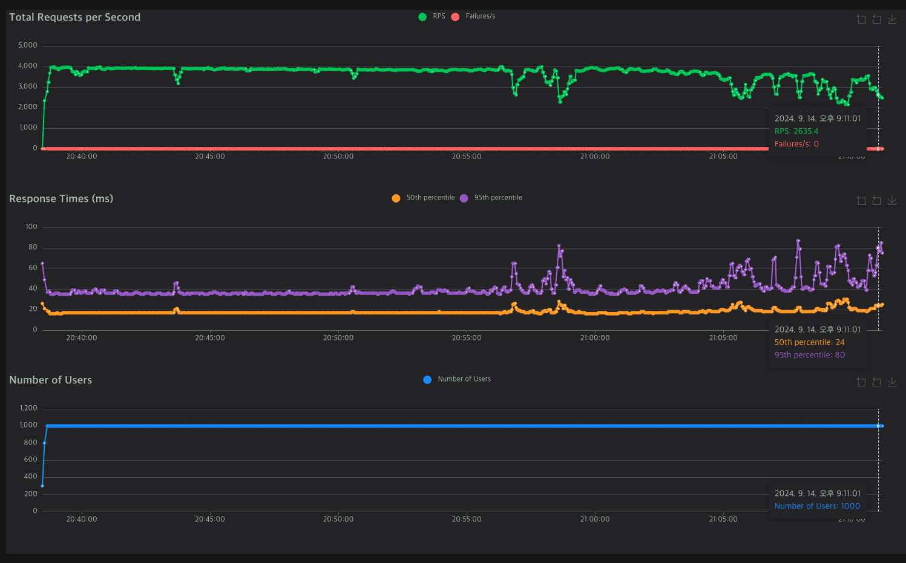
Task: Activate area zoom on Total Requests chart
Action: pos(861,19)
